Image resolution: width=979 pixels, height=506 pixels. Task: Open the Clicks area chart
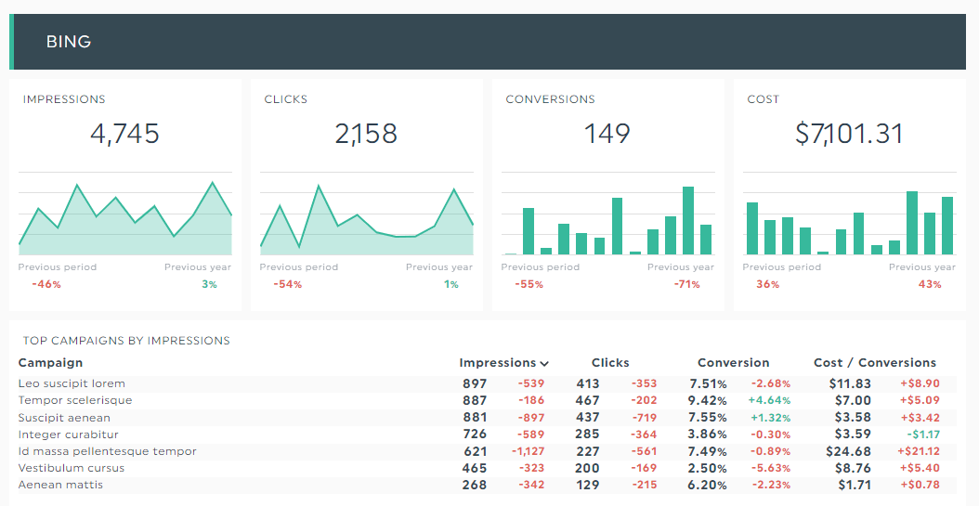click(367, 214)
